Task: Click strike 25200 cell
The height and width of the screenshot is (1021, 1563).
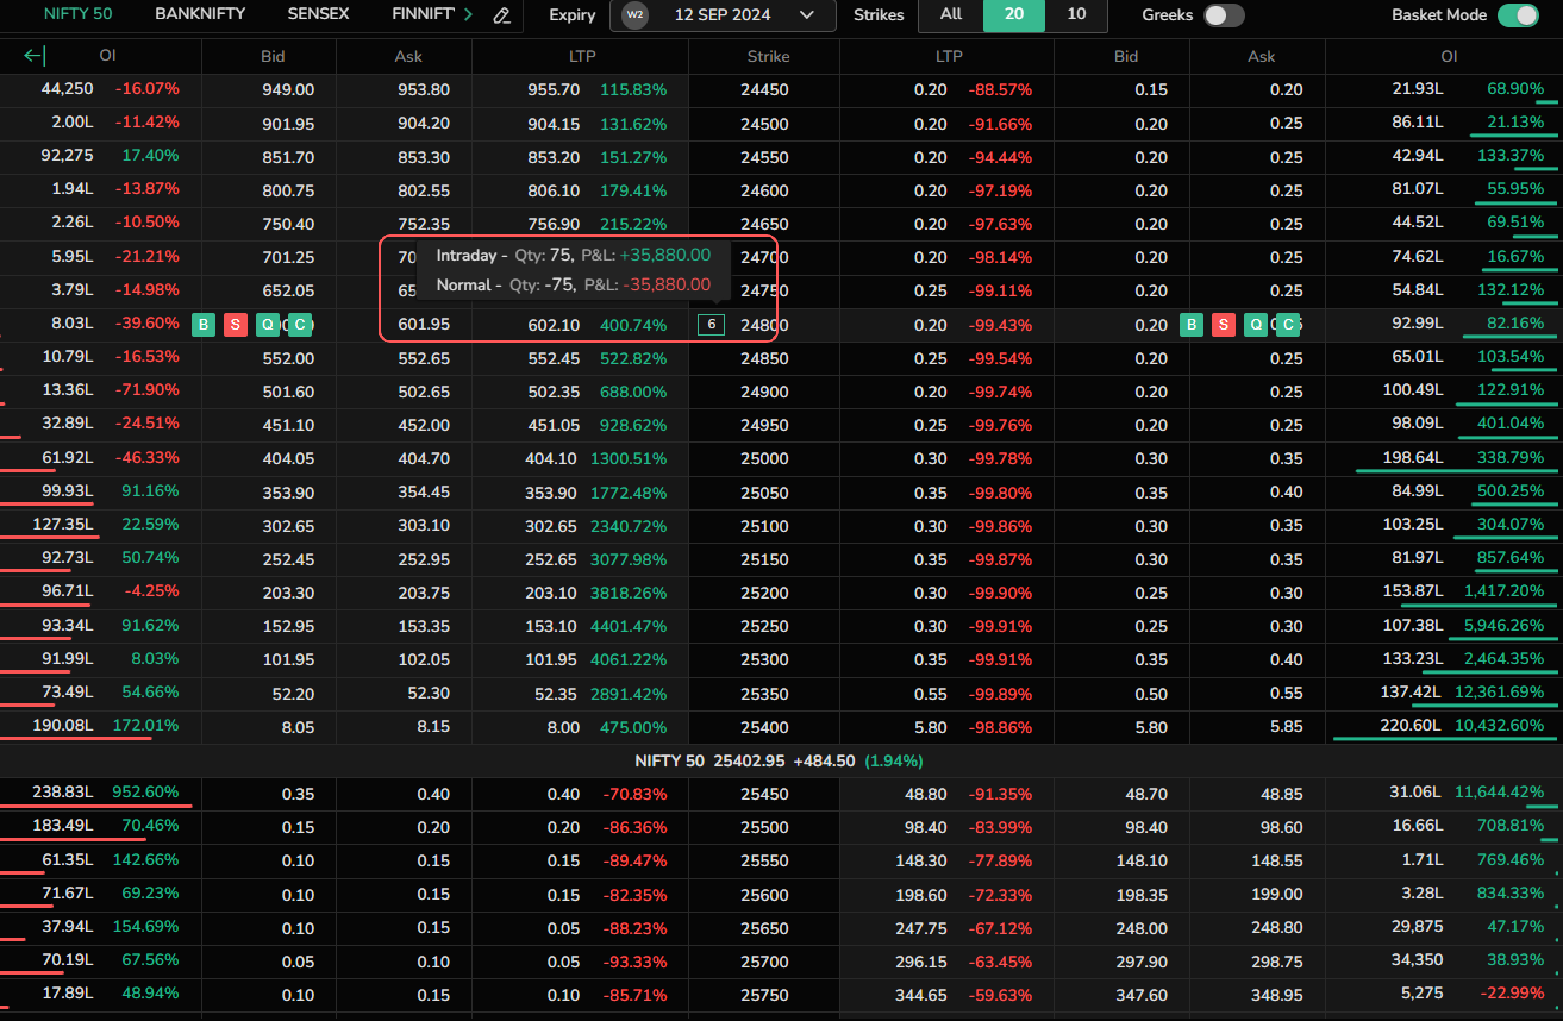Action: point(764,593)
